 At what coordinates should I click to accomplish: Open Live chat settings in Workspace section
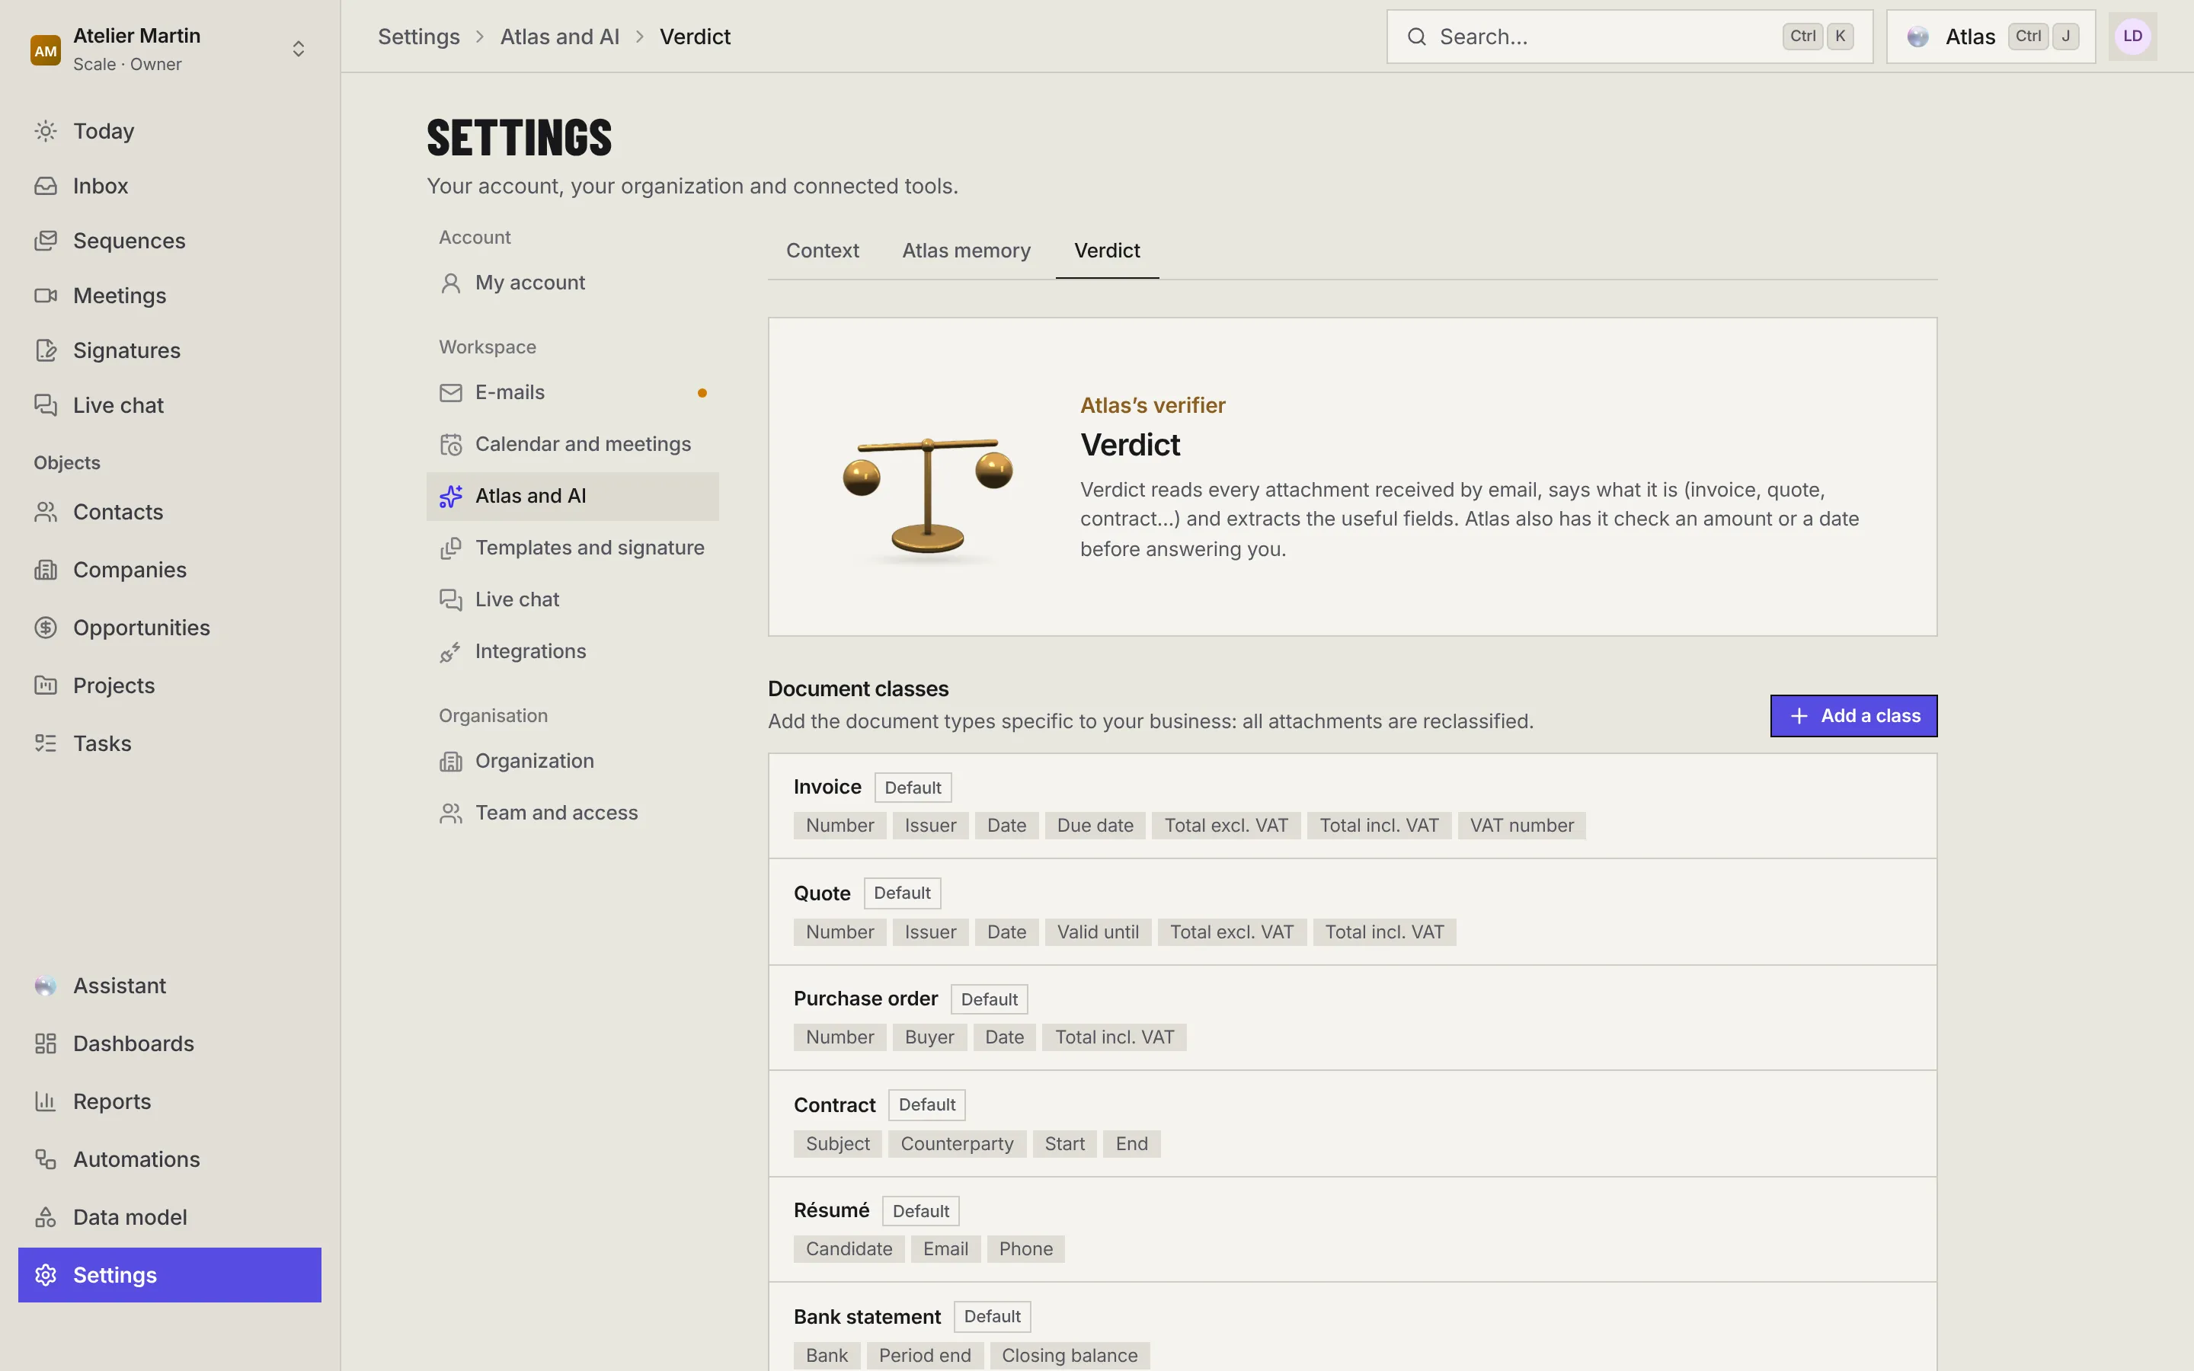click(573, 599)
